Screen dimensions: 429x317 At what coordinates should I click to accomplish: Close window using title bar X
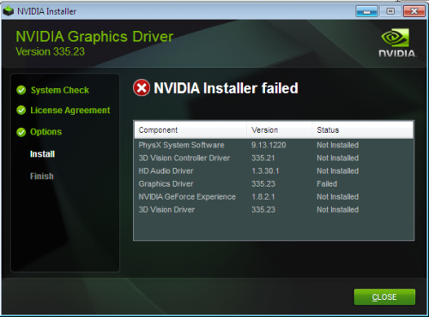click(x=414, y=11)
